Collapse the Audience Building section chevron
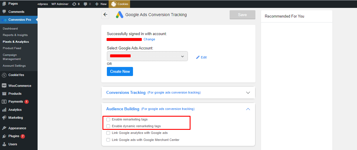The width and height of the screenshot is (357, 150). click(x=248, y=109)
